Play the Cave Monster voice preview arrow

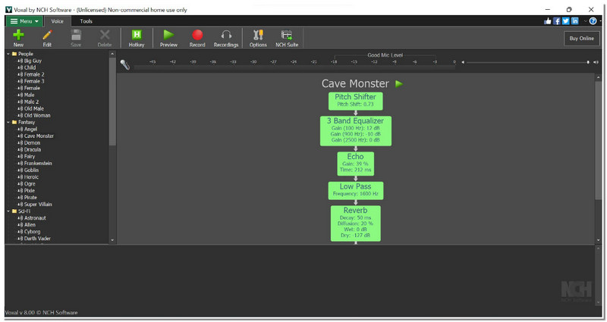point(399,83)
